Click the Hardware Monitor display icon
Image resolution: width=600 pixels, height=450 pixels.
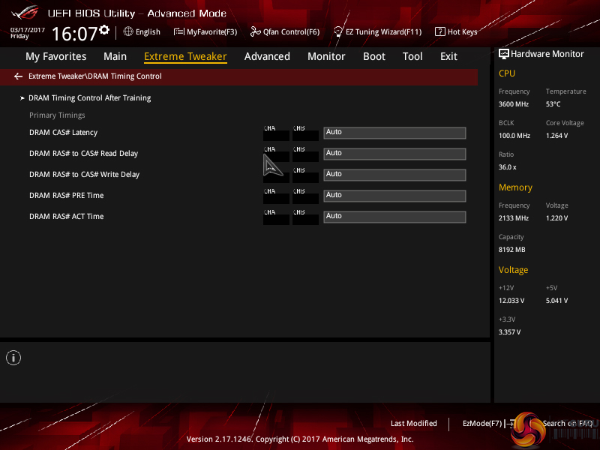pyautogui.click(x=503, y=54)
